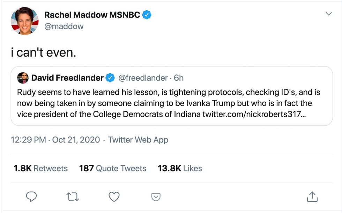Expand the tweet options chevron
This screenshot has width=342, height=213.
click(328, 14)
